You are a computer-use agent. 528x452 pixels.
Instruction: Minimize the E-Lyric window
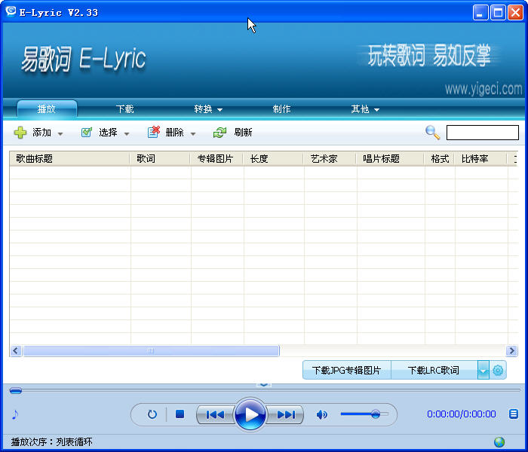[480, 13]
